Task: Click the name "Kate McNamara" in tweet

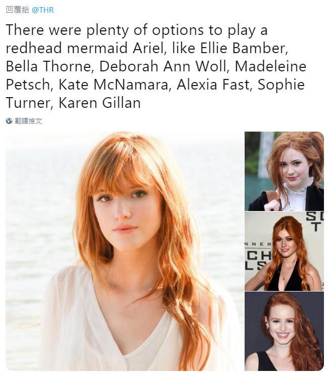Action: point(113,85)
